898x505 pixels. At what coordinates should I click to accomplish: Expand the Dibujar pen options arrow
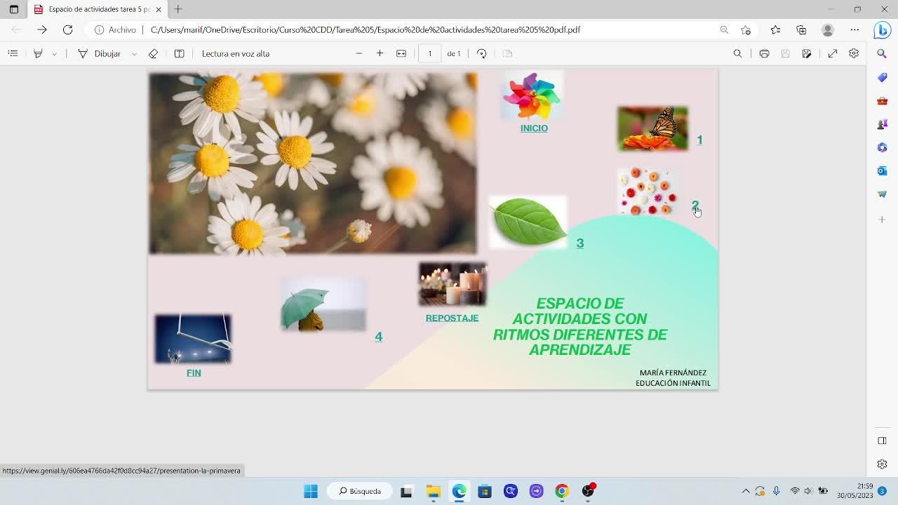tap(134, 54)
